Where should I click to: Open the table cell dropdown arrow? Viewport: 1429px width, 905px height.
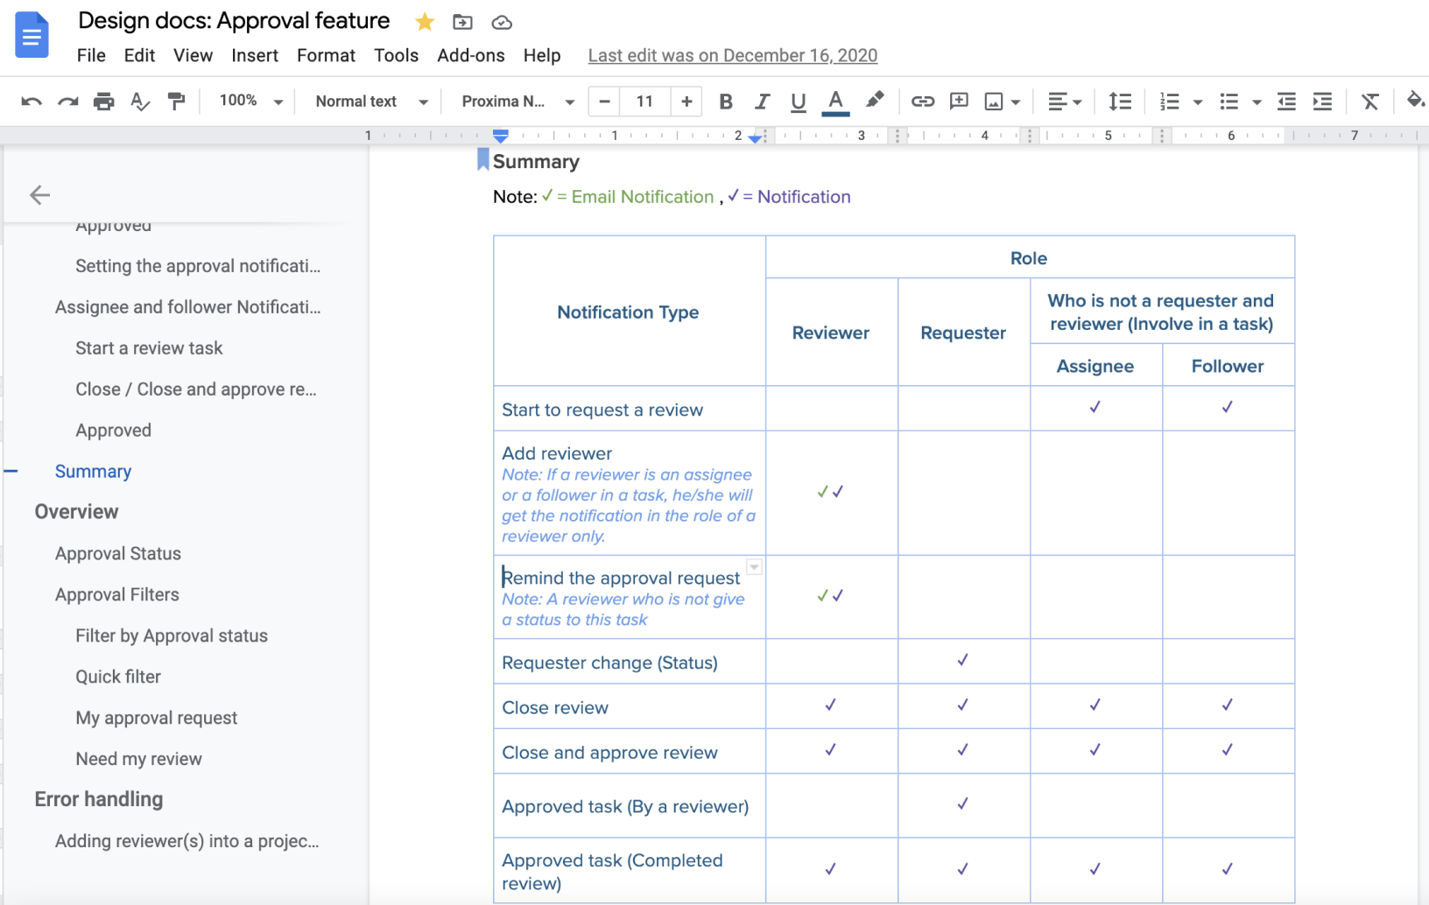[x=754, y=567]
